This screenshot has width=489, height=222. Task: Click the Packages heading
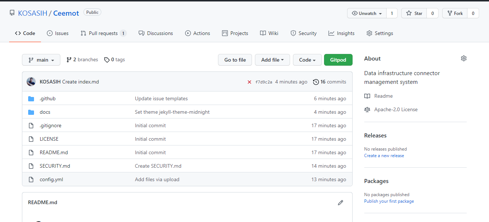point(376,181)
